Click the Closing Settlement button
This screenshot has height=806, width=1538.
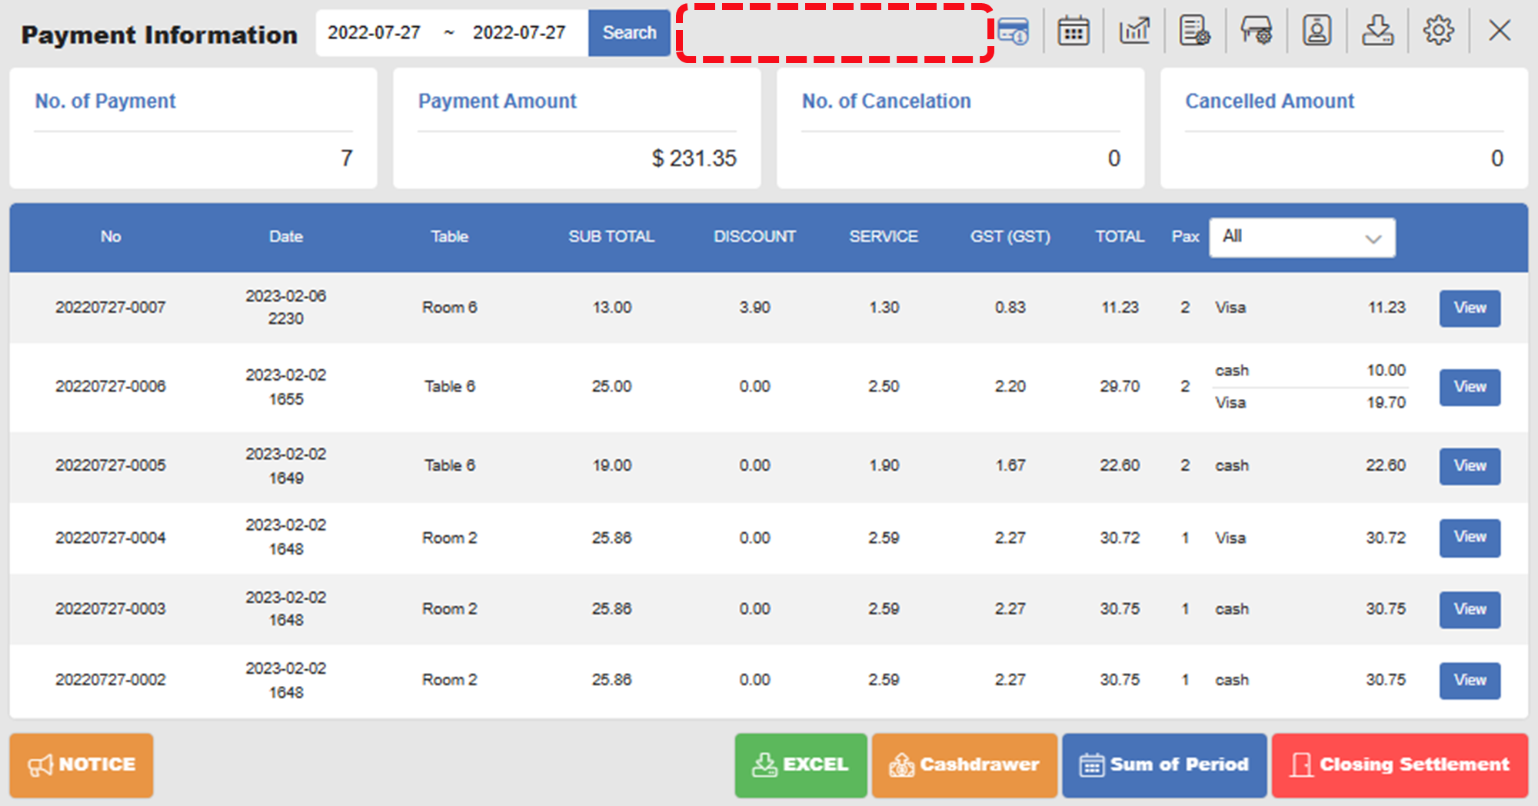(1400, 764)
